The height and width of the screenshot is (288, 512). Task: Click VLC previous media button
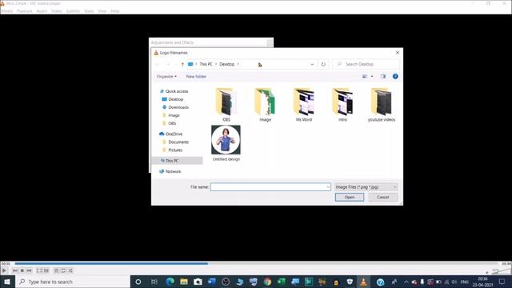click(x=14, y=270)
